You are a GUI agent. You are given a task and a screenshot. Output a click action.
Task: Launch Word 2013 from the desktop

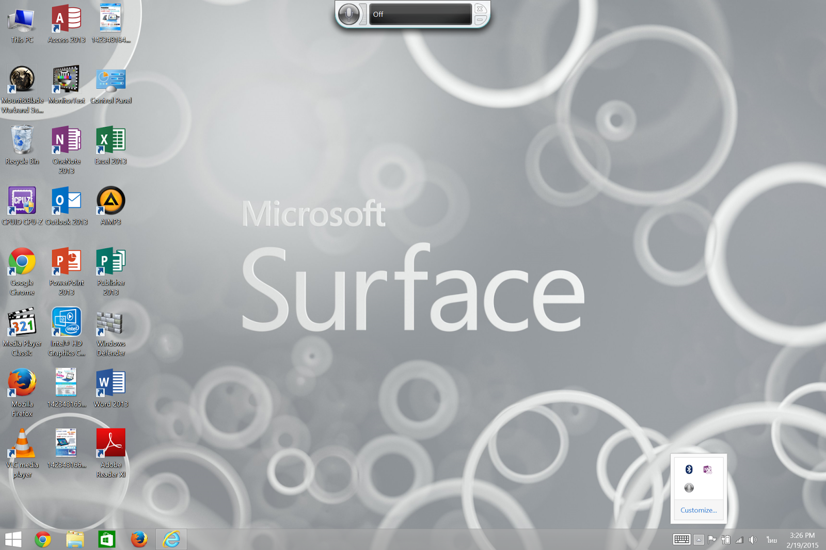click(x=110, y=389)
